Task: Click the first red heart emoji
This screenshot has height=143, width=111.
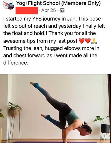Action: tap(82, 41)
